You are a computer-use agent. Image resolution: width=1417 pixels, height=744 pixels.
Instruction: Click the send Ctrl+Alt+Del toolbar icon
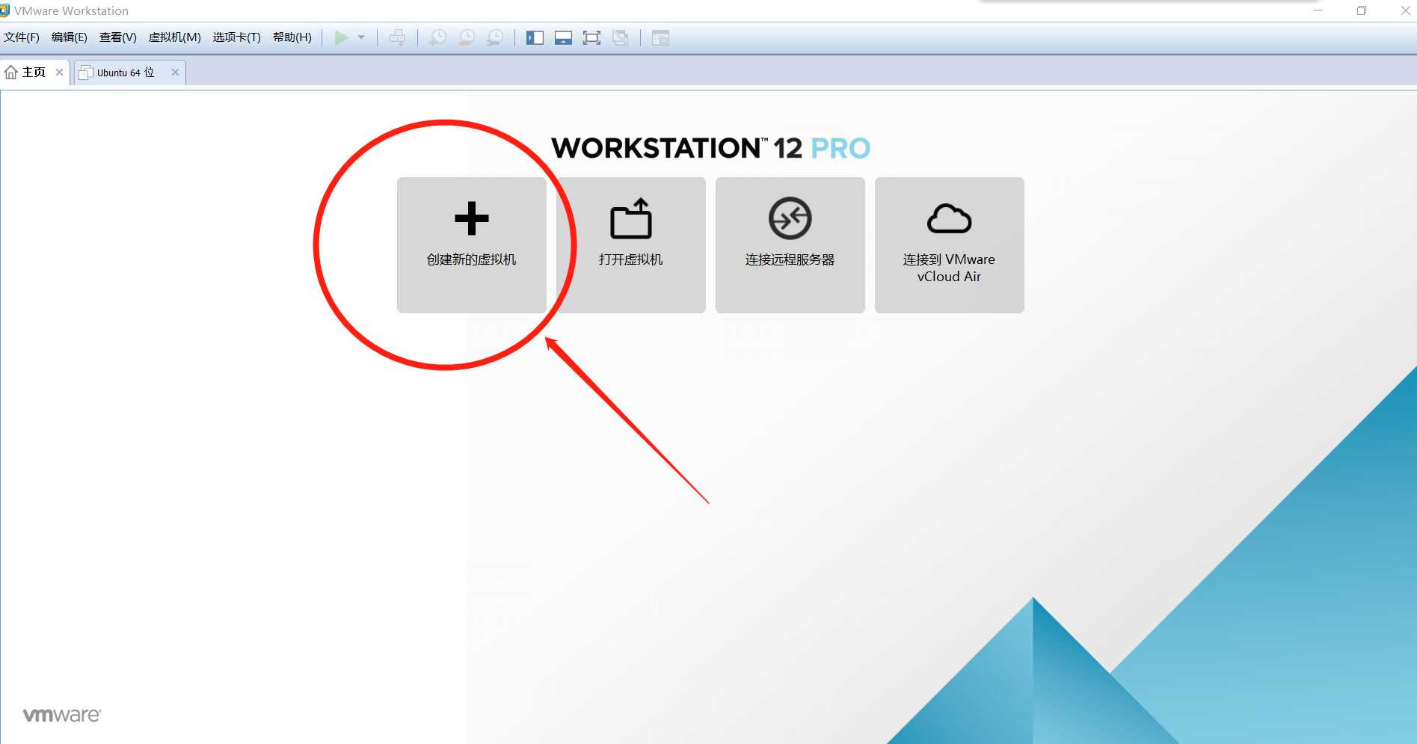(397, 37)
